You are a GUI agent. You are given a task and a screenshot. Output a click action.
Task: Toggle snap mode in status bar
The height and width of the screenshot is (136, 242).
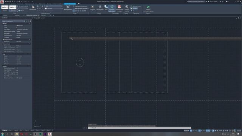(193, 131)
